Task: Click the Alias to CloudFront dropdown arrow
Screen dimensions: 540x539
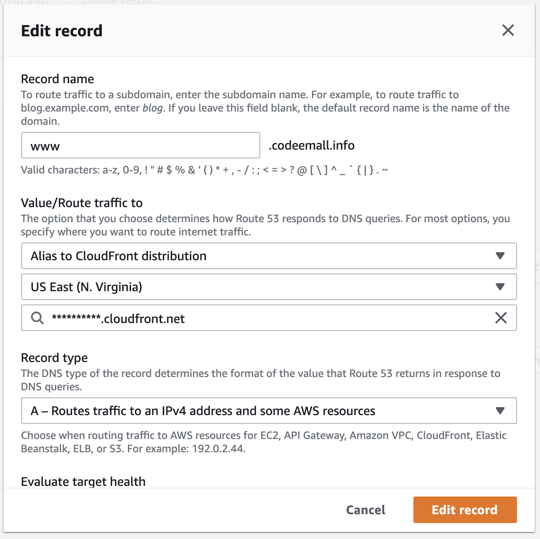Action: click(500, 256)
